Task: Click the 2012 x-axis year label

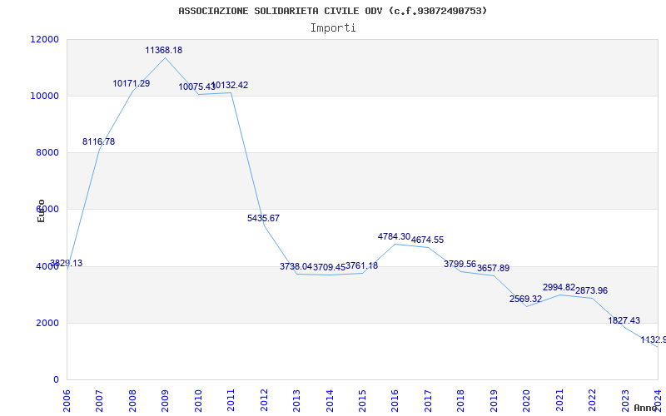Action: 264,399
